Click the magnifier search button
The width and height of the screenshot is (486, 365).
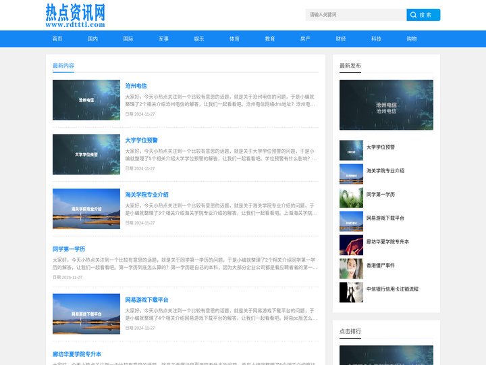(x=423, y=15)
